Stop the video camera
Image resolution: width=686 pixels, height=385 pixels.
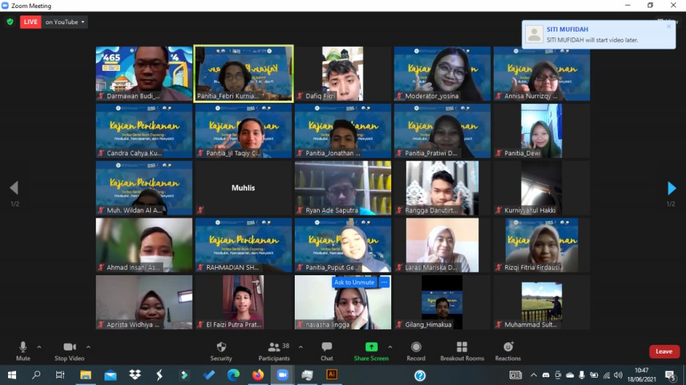point(69,351)
